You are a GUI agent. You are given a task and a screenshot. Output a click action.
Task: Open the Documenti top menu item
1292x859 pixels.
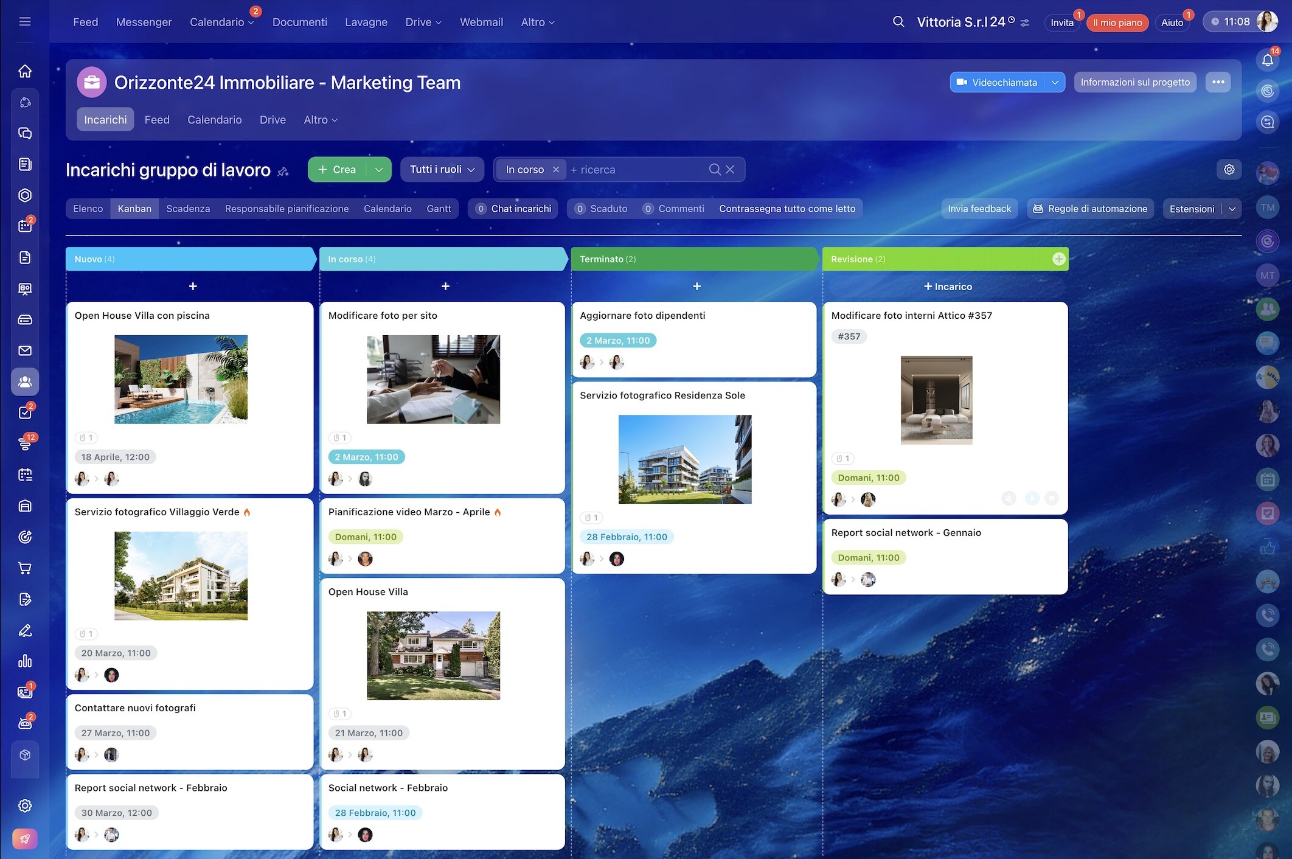tap(299, 22)
